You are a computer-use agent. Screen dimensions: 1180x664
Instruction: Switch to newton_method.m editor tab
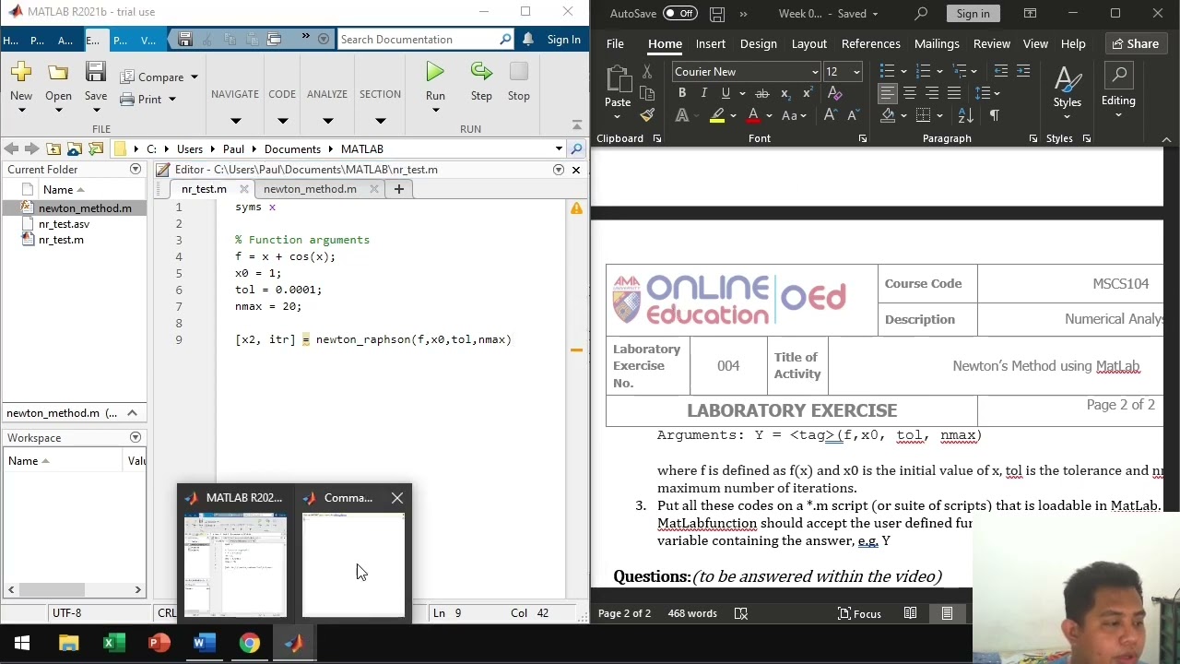click(x=310, y=189)
